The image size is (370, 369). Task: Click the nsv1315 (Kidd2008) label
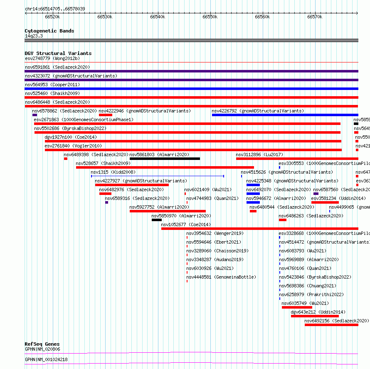113,172
